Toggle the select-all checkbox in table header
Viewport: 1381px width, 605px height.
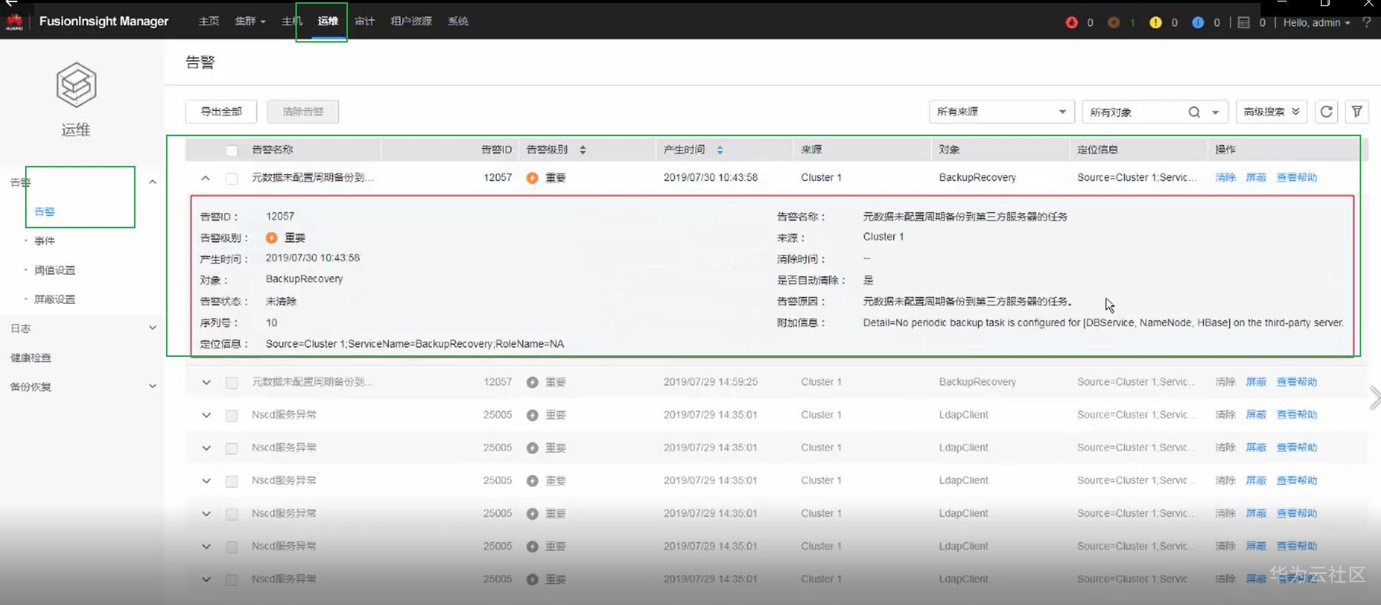click(x=231, y=151)
